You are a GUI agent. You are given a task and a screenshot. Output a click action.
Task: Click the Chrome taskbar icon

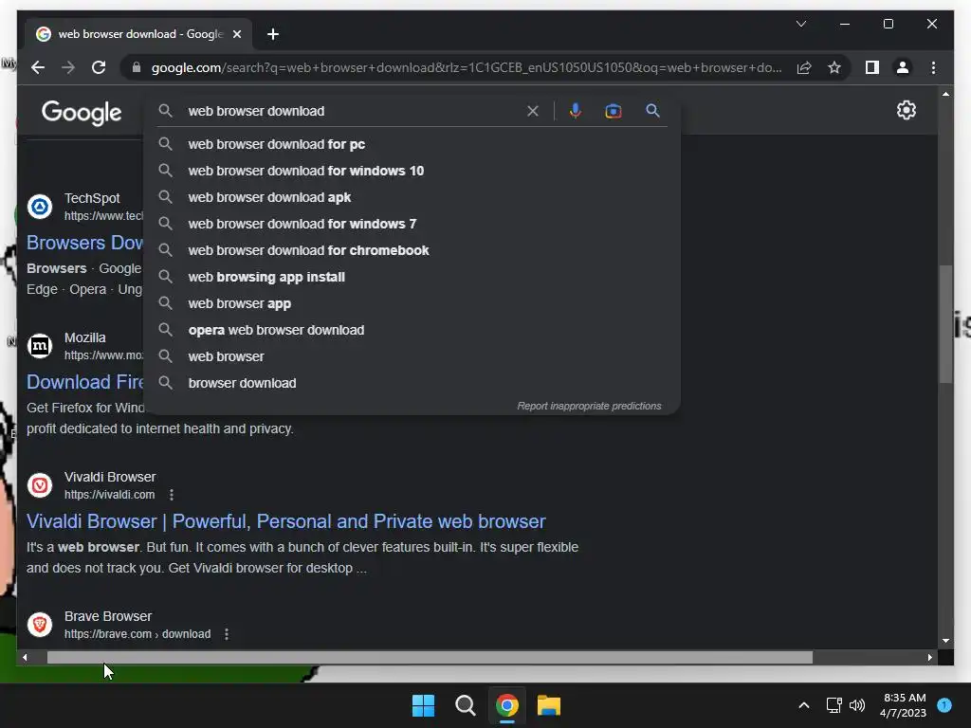[507, 705]
